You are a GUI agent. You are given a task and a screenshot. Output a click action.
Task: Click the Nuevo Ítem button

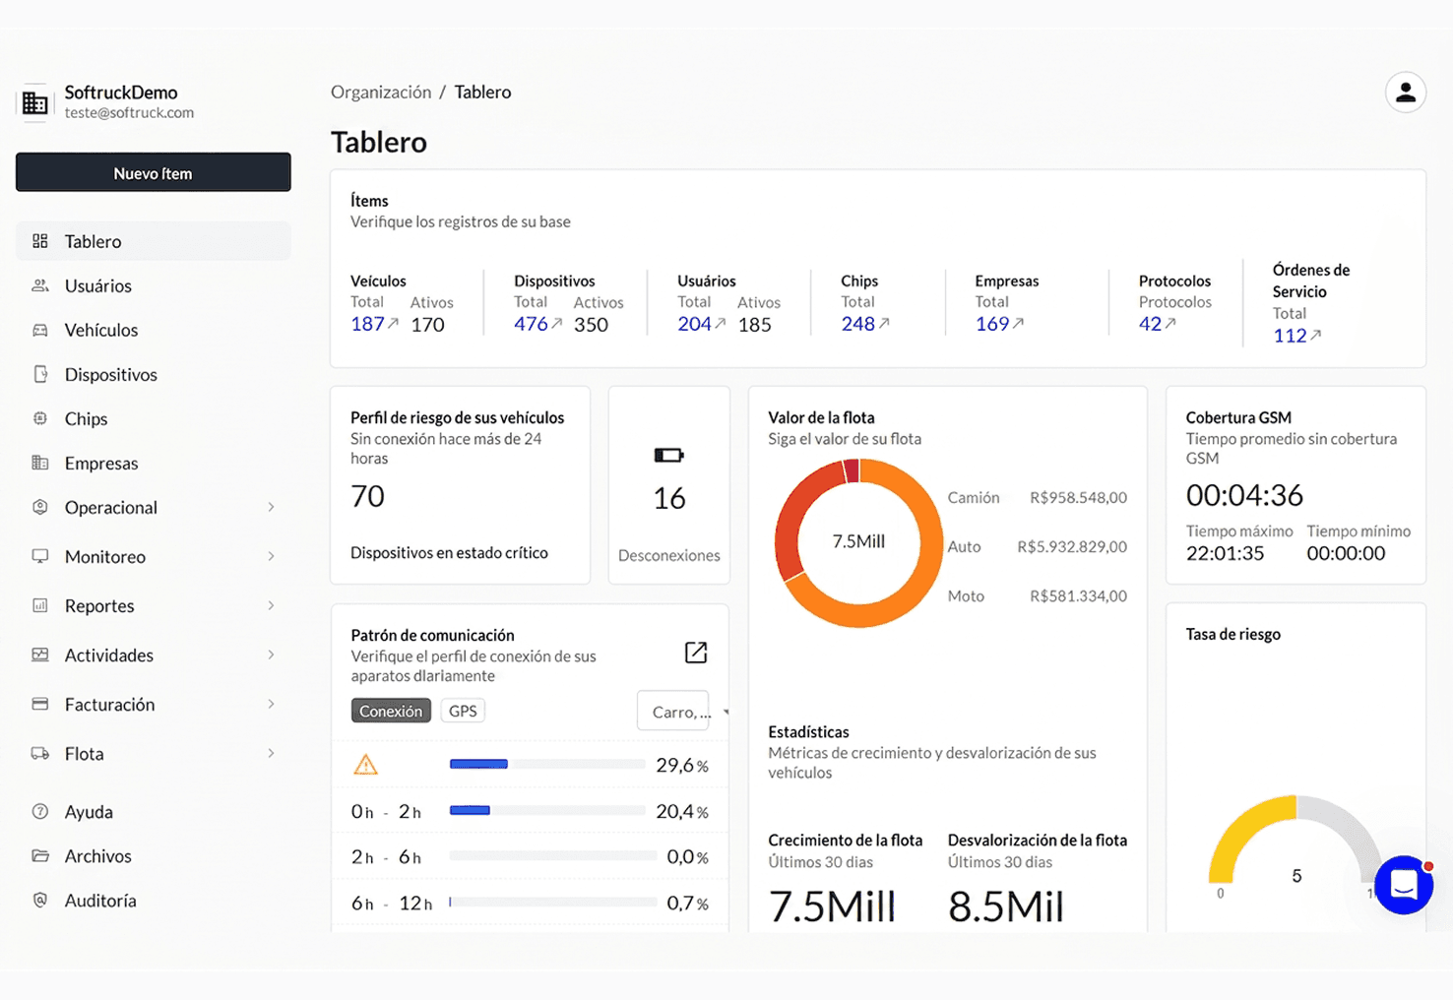154,172
